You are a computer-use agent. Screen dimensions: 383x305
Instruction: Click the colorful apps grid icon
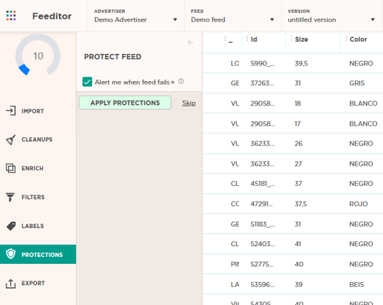(x=11, y=16)
